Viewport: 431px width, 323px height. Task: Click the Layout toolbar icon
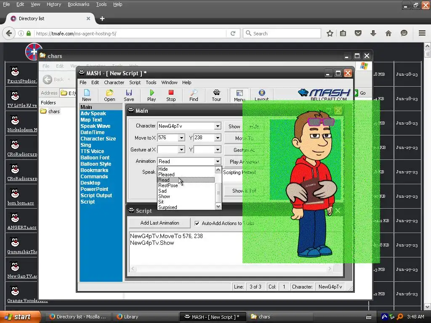261,95
